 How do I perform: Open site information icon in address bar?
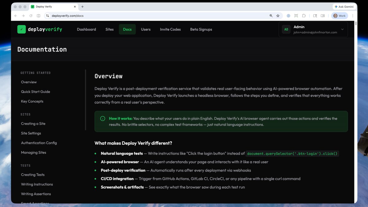(x=48, y=16)
